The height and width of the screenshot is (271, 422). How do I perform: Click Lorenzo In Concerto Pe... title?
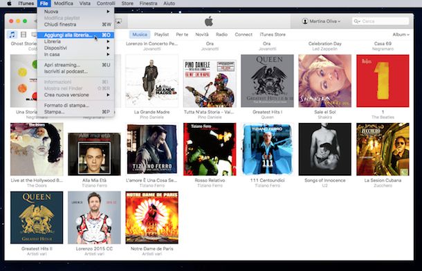tap(152, 44)
